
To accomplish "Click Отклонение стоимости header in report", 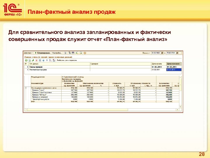I will tap(140, 83).
